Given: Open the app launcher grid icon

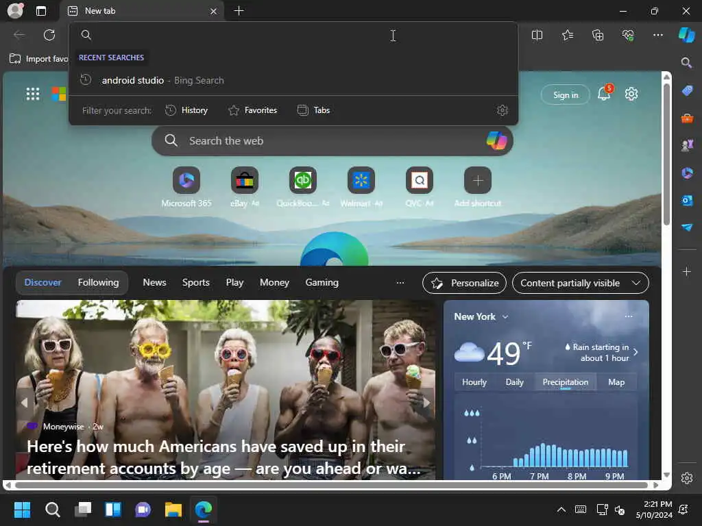Looking at the screenshot, I should coord(33,94).
